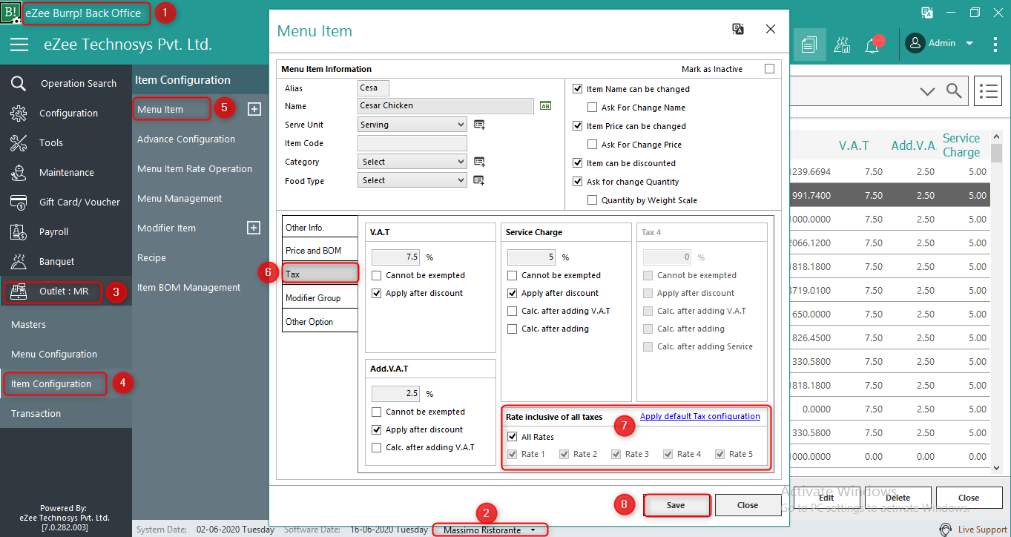Click Apply default Tax configuration link
1011x537 pixels.
pyautogui.click(x=700, y=416)
